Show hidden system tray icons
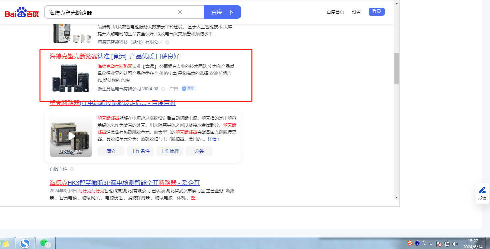The width and height of the screenshot is (490, 249). pos(431,244)
